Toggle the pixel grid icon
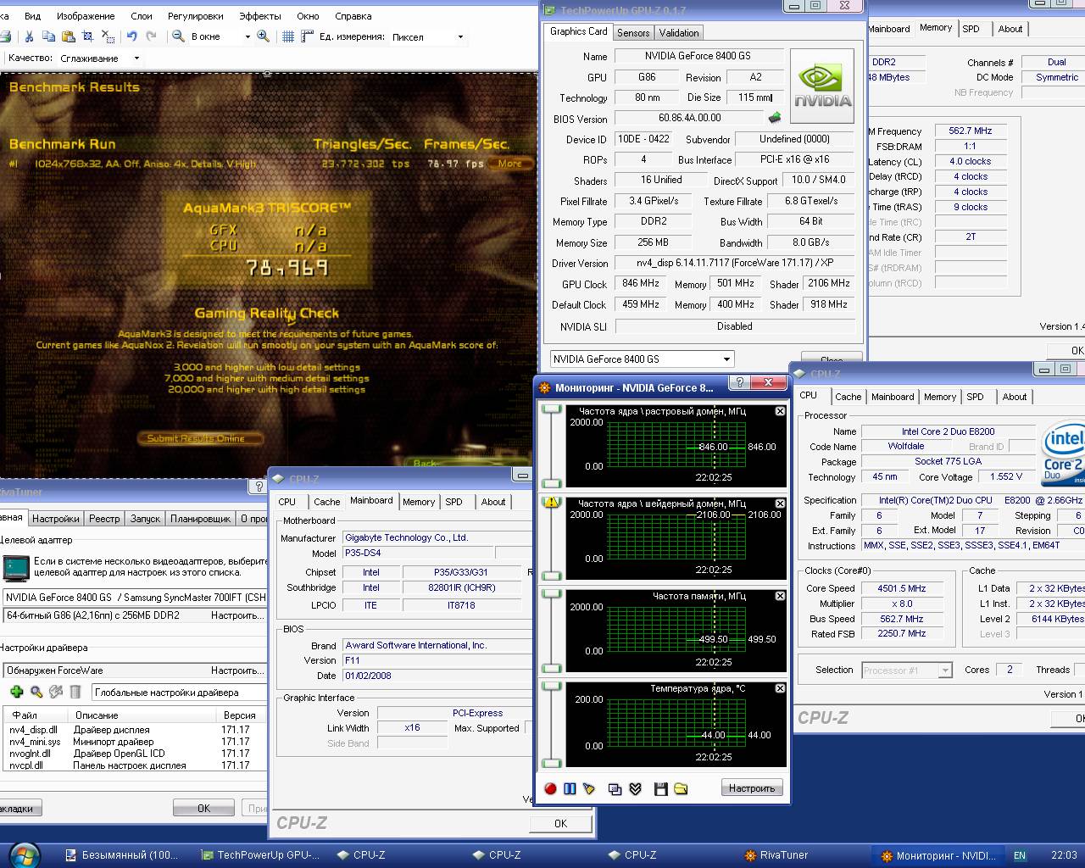The image size is (1085, 868). [288, 36]
